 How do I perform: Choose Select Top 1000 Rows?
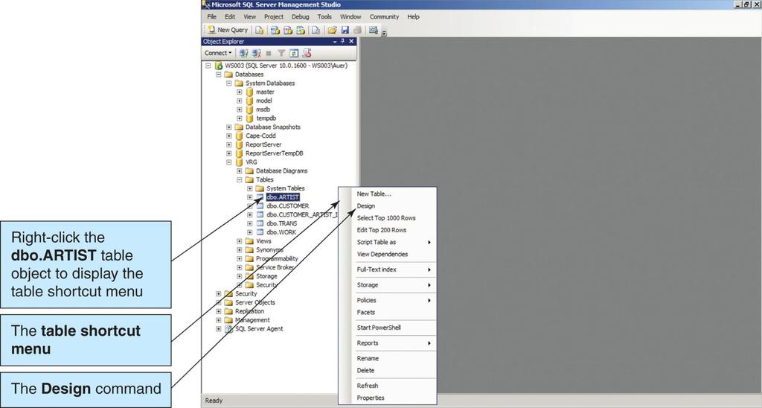388,218
